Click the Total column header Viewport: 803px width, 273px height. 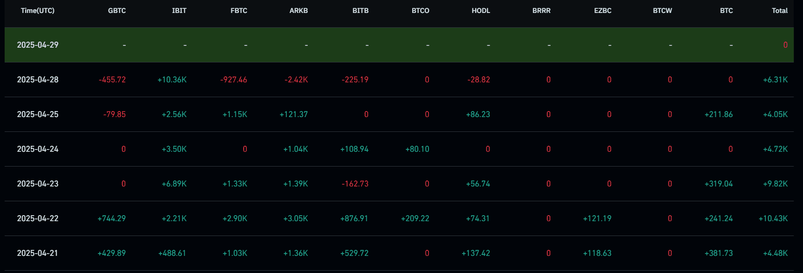coord(779,11)
